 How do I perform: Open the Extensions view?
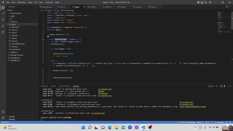pos(3,32)
